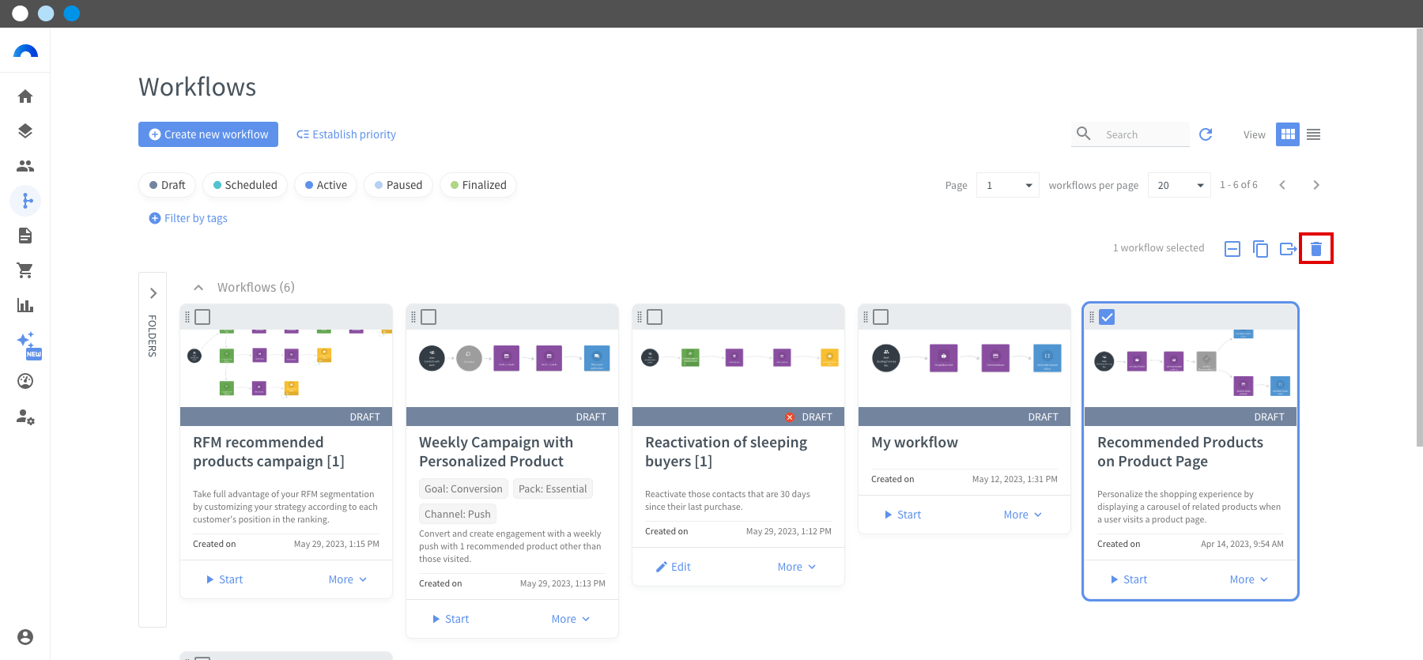Image resolution: width=1423 pixels, height=660 pixels.
Task: Open the contacts people icon in sidebar
Action: pyautogui.click(x=25, y=166)
